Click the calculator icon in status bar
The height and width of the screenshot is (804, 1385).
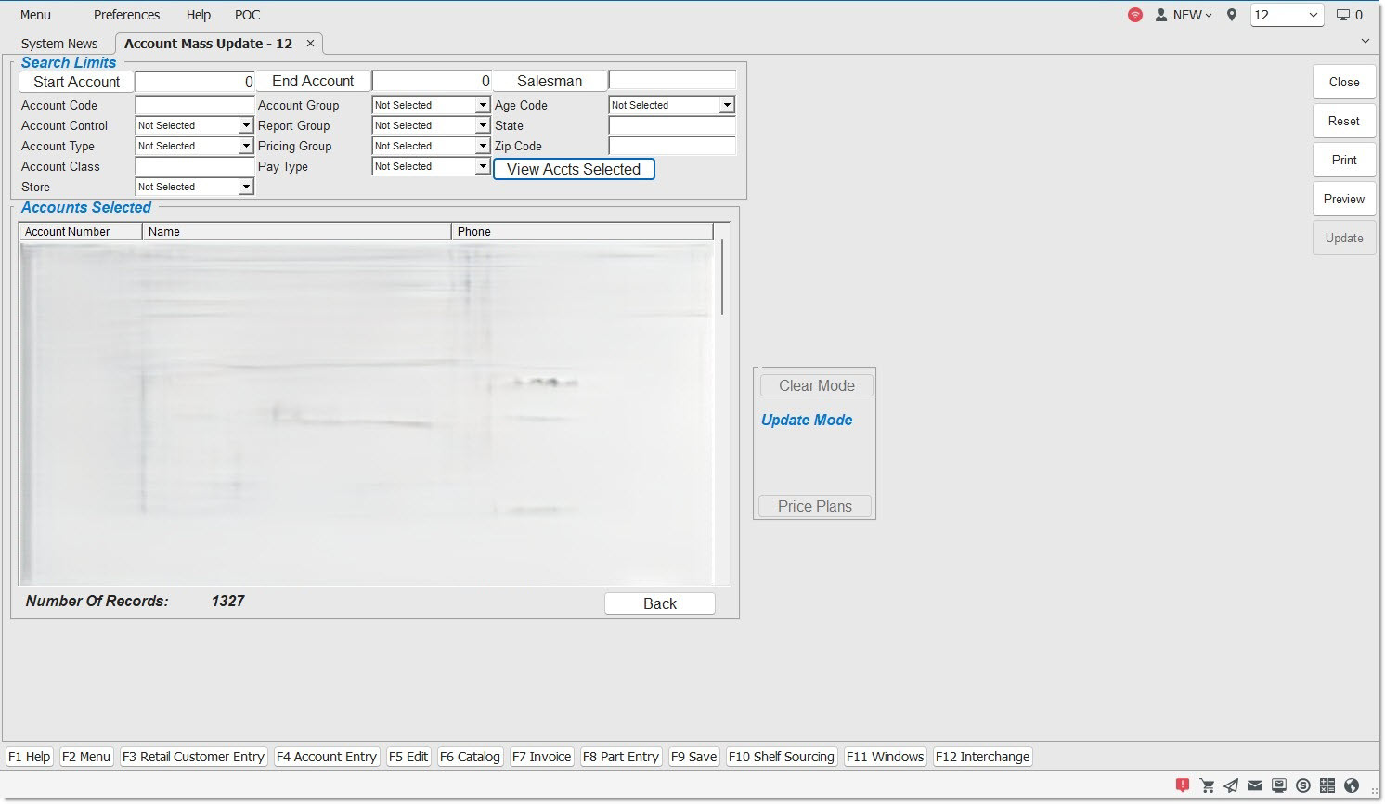(x=1327, y=785)
